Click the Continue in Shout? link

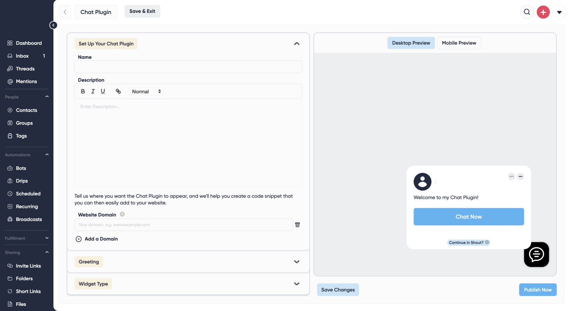[469, 243]
